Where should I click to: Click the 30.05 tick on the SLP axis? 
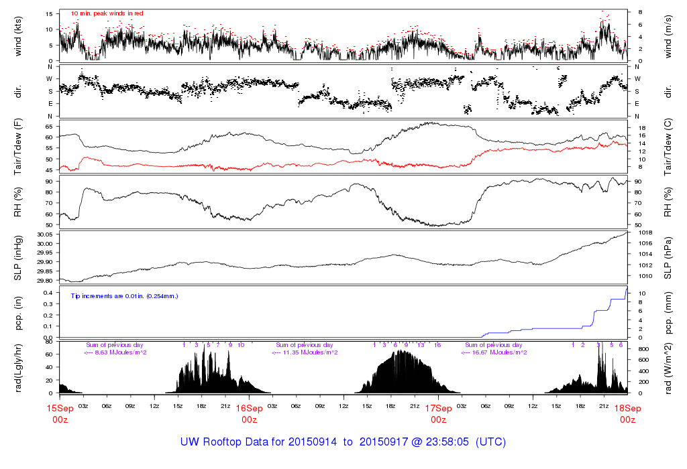tap(44, 234)
